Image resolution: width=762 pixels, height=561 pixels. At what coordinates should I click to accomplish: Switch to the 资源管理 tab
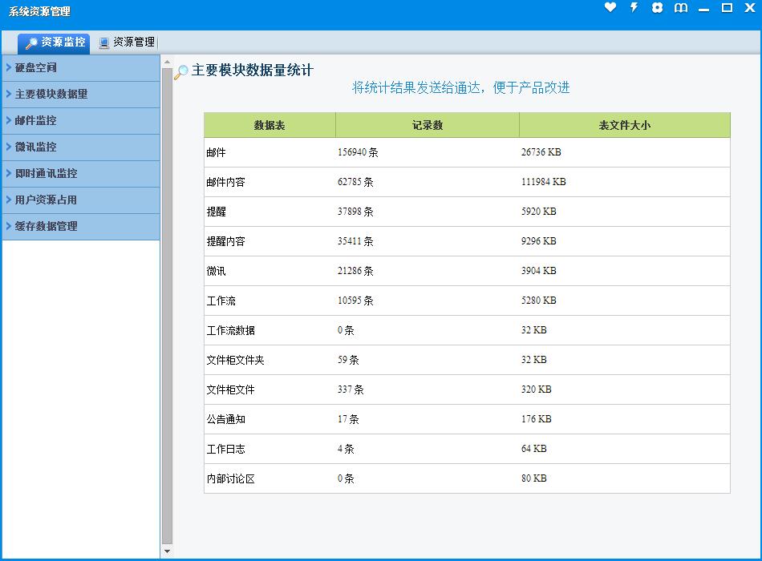(x=133, y=42)
